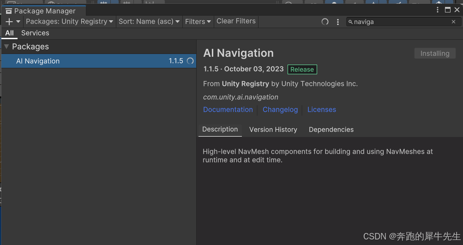Click the 1.1.5 · October 03, 2023 text
This screenshot has width=463, height=245.
pos(243,69)
